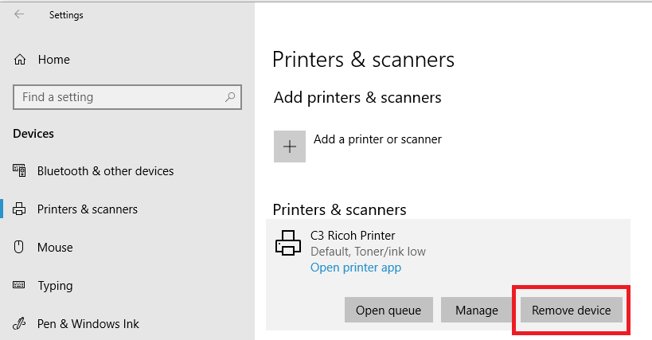This screenshot has width=652, height=340.
Task: Click the Home house icon
Action: [x=20, y=60]
